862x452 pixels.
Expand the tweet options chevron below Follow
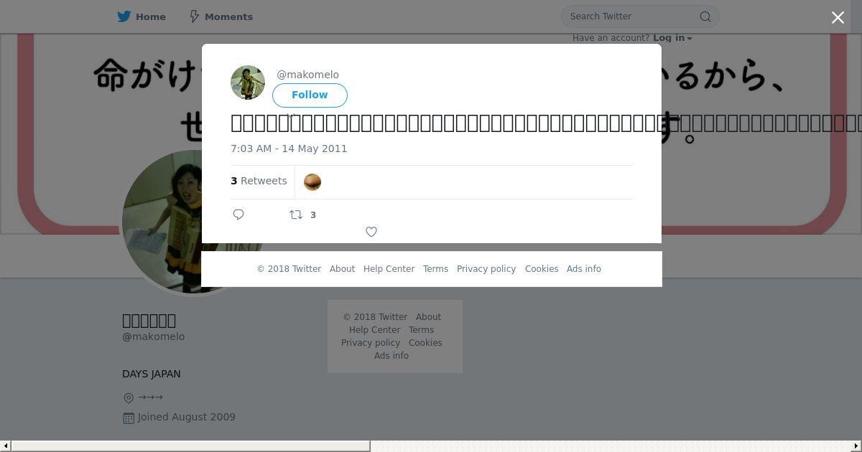click(x=291, y=115)
